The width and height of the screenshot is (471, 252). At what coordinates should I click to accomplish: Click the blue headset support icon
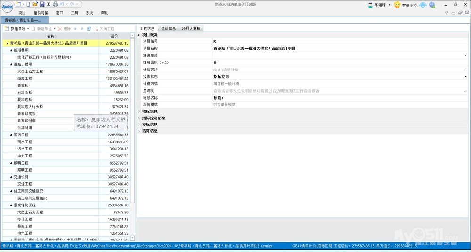coord(423,5)
